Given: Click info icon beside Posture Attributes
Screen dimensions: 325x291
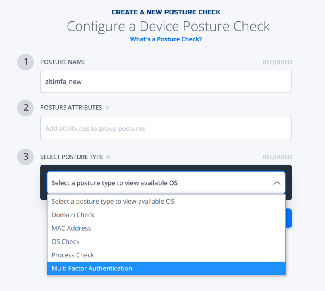Looking at the screenshot, I should pyautogui.click(x=107, y=108).
